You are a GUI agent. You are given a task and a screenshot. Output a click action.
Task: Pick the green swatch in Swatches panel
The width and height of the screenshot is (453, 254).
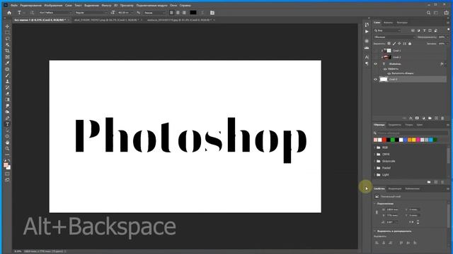click(x=392, y=140)
